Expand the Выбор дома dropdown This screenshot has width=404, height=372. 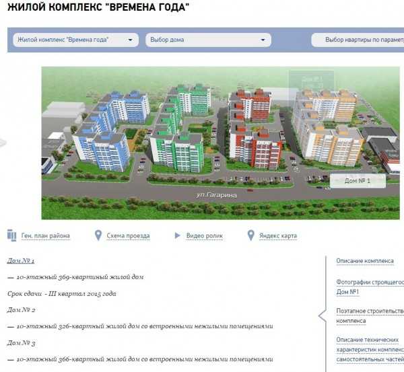click(207, 40)
